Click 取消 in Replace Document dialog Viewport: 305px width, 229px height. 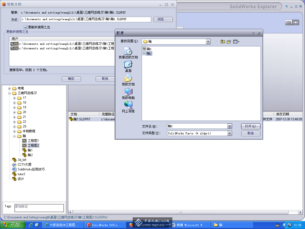point(105,79)
